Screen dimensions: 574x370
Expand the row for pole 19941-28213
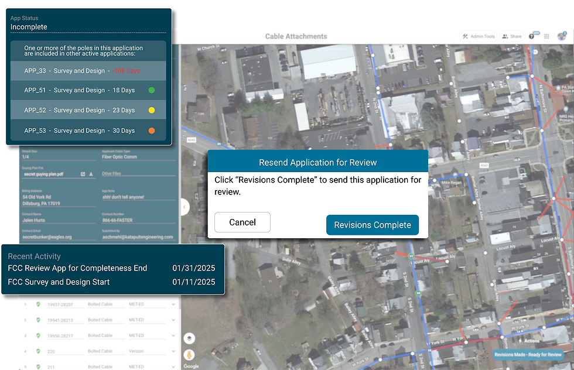[173, 320]
